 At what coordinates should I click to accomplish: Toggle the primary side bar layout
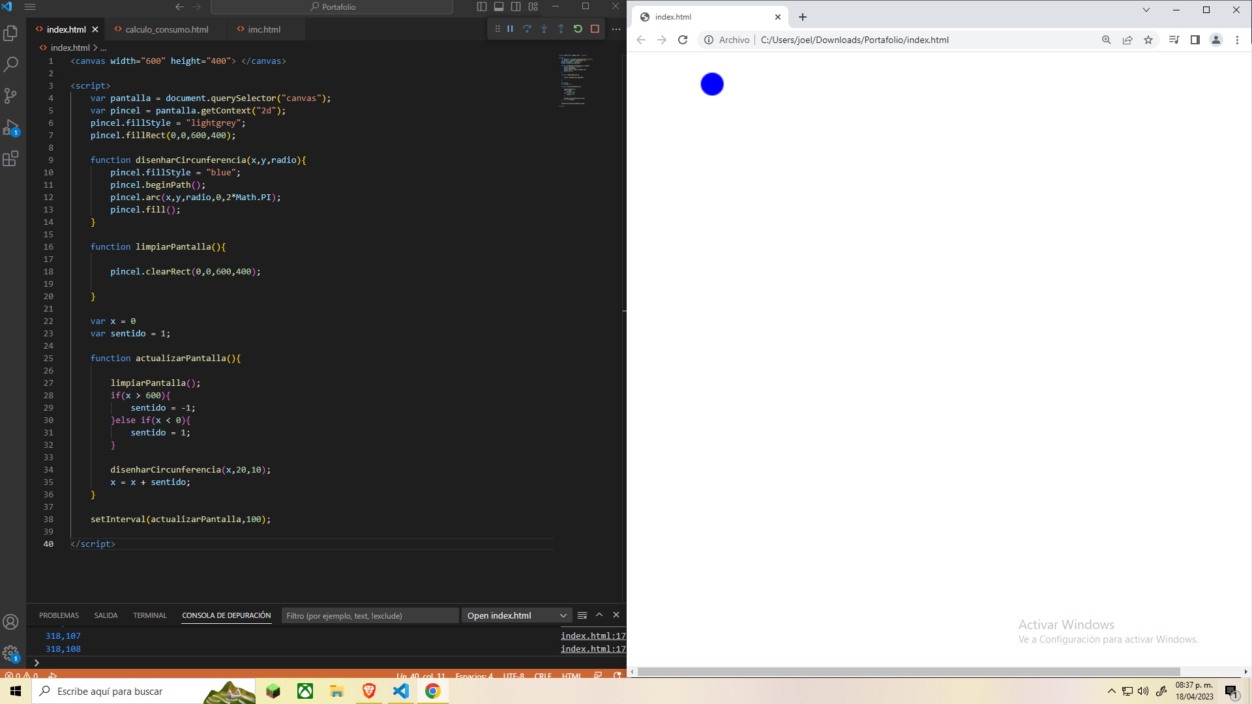(x=482, y=7)
